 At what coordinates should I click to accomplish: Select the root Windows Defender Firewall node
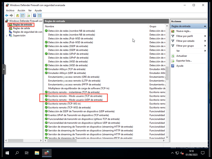click(26, 21)
